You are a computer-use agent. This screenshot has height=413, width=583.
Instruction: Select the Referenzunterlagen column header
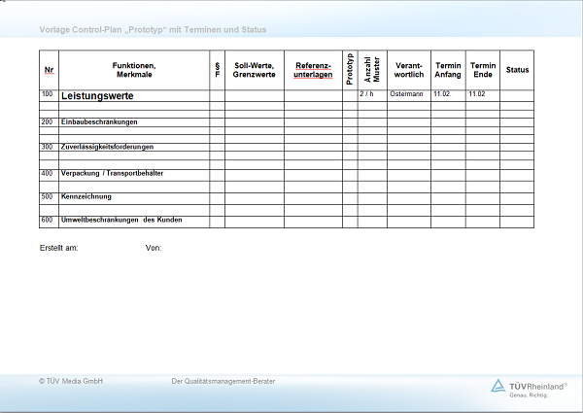[313, 70]
